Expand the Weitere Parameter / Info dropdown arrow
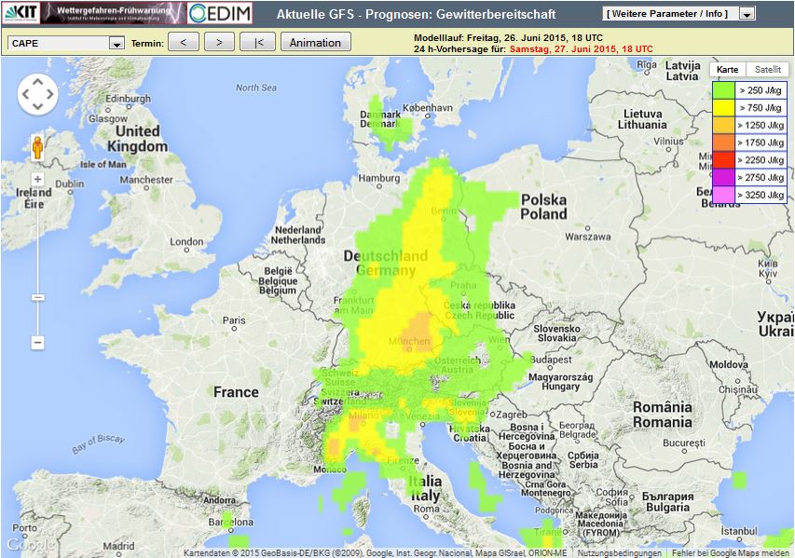The image size is (795, 558). coord(747,14)
